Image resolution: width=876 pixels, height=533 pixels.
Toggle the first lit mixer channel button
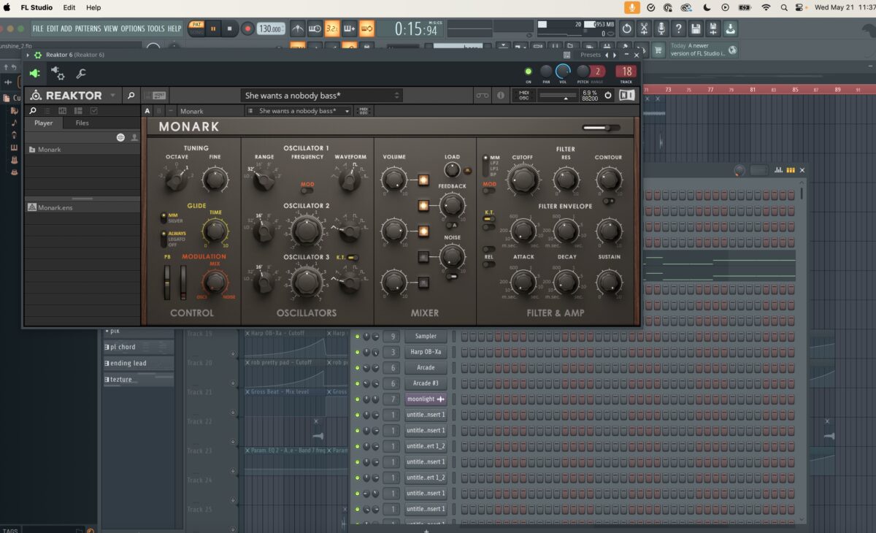[x=423, y=180]
